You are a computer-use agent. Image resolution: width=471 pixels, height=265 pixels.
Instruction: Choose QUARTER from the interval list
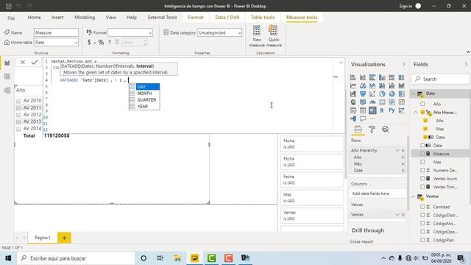[144, 100]
